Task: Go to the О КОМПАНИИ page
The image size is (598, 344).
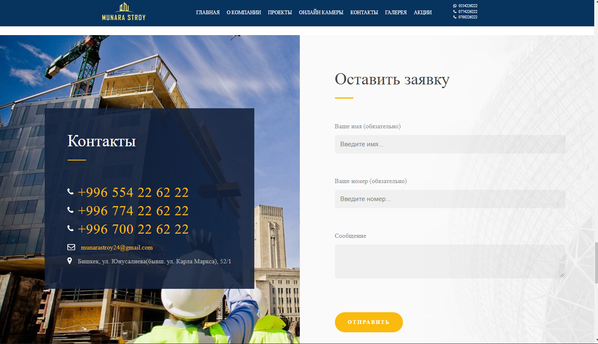Action: point(244,13)
